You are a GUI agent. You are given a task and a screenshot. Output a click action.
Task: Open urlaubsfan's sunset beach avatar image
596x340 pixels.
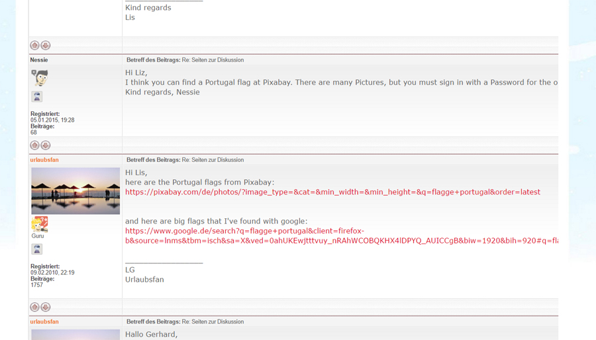[x=75, y=191]
